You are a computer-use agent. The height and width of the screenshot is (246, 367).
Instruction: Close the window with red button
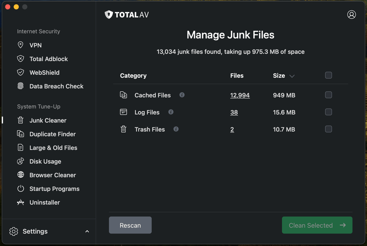click(8, 7)
